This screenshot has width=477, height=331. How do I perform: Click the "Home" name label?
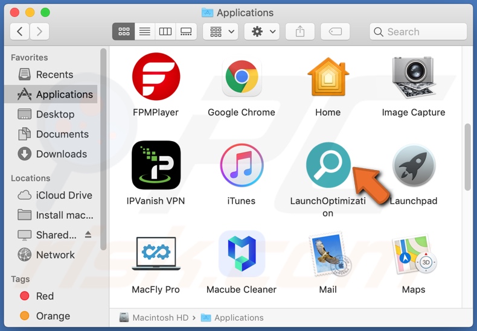point(328,112)
